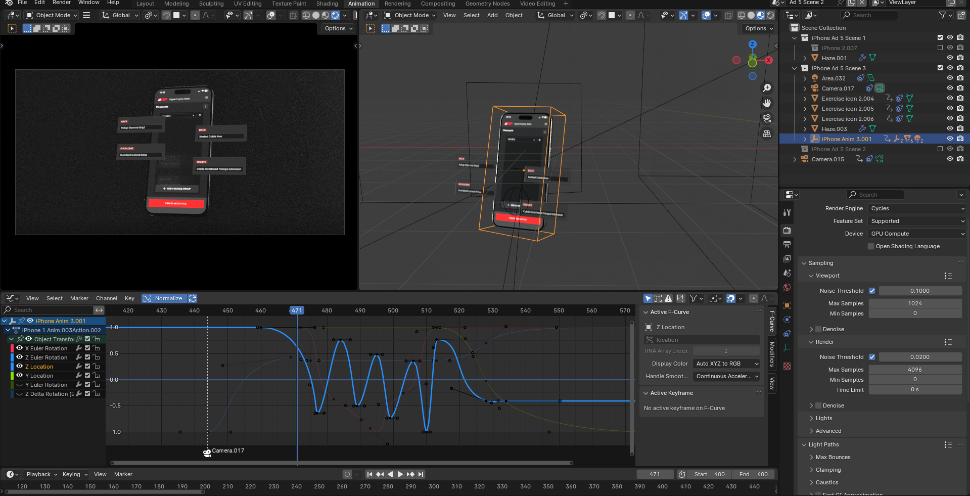Open the Handle Smoothing dropdown
This screenshot has height=496, width=970.
click(x=726, y=376)
